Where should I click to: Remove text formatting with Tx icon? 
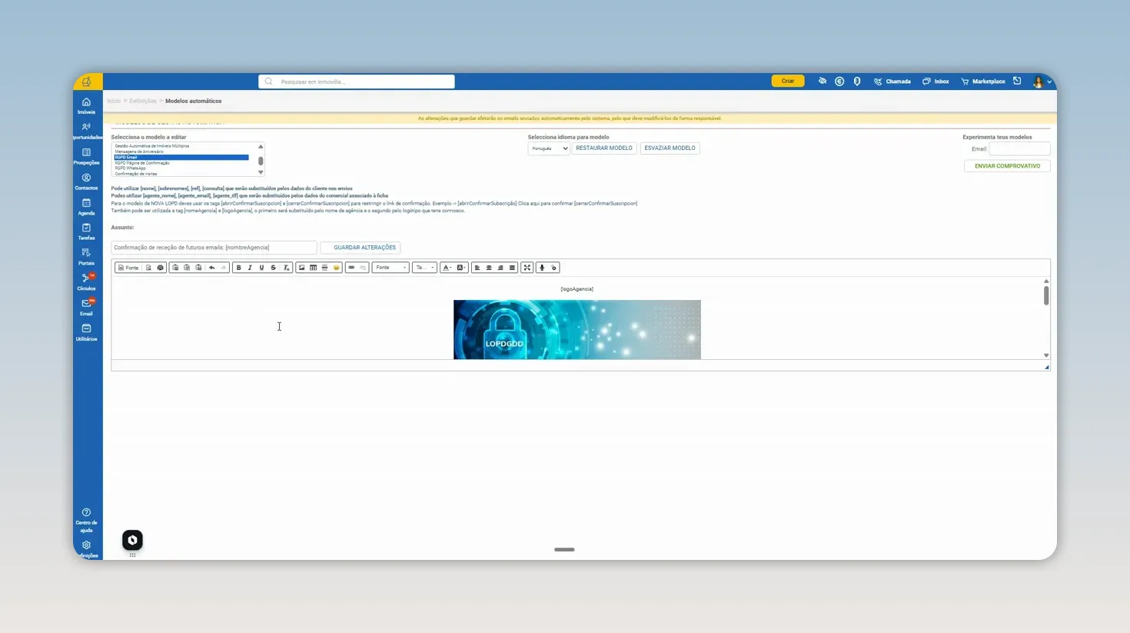[286, 268]
